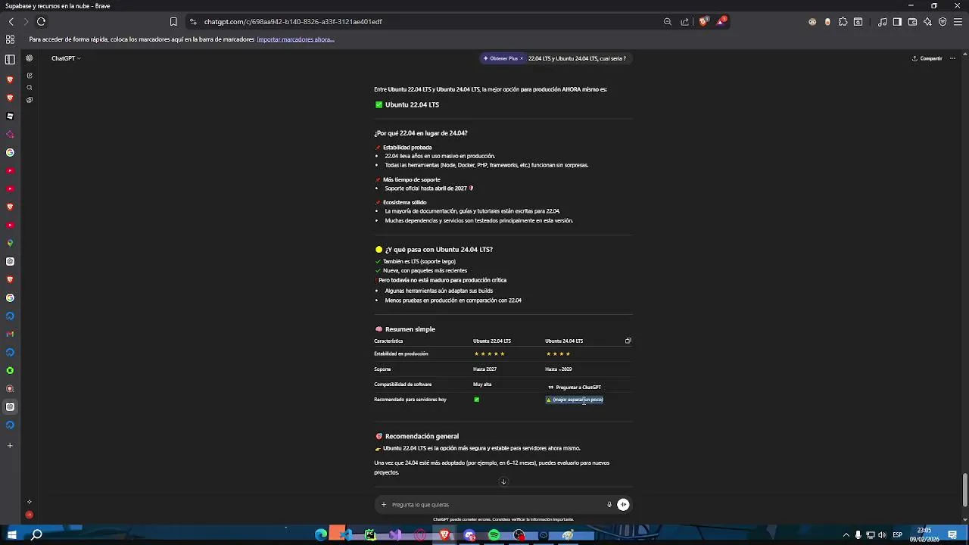Bookmark this page with the bookmark icon
Viewport: 969px width, 545px height.
click(173, 22)
